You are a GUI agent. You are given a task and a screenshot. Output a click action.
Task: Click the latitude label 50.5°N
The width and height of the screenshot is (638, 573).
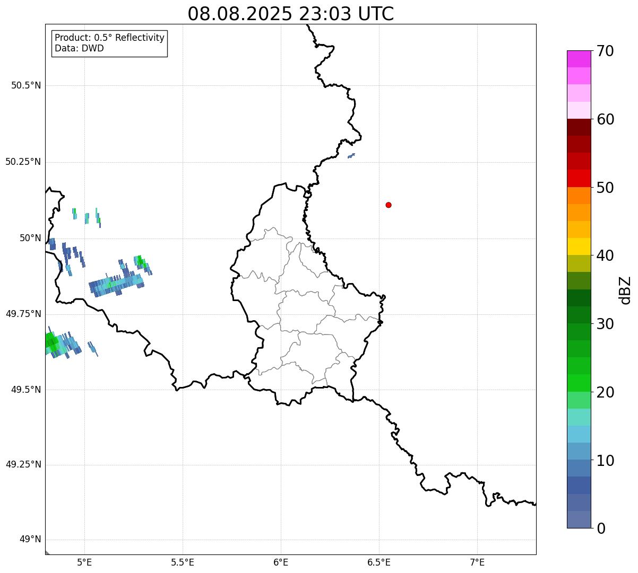(x=26, y=86)
